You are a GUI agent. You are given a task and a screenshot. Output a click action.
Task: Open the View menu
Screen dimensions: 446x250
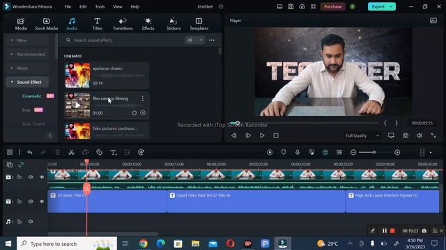tap(118, 6)
